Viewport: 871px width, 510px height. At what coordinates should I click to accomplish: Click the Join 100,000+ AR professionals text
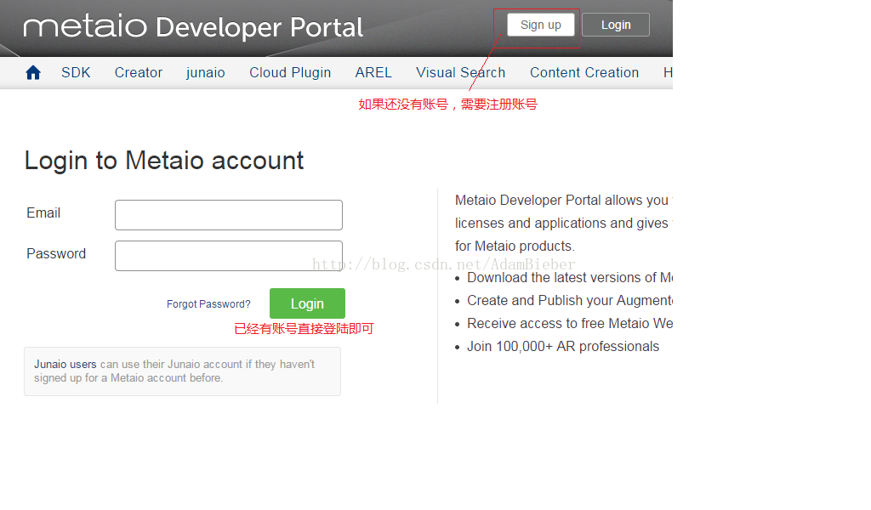tap(563, 346)
